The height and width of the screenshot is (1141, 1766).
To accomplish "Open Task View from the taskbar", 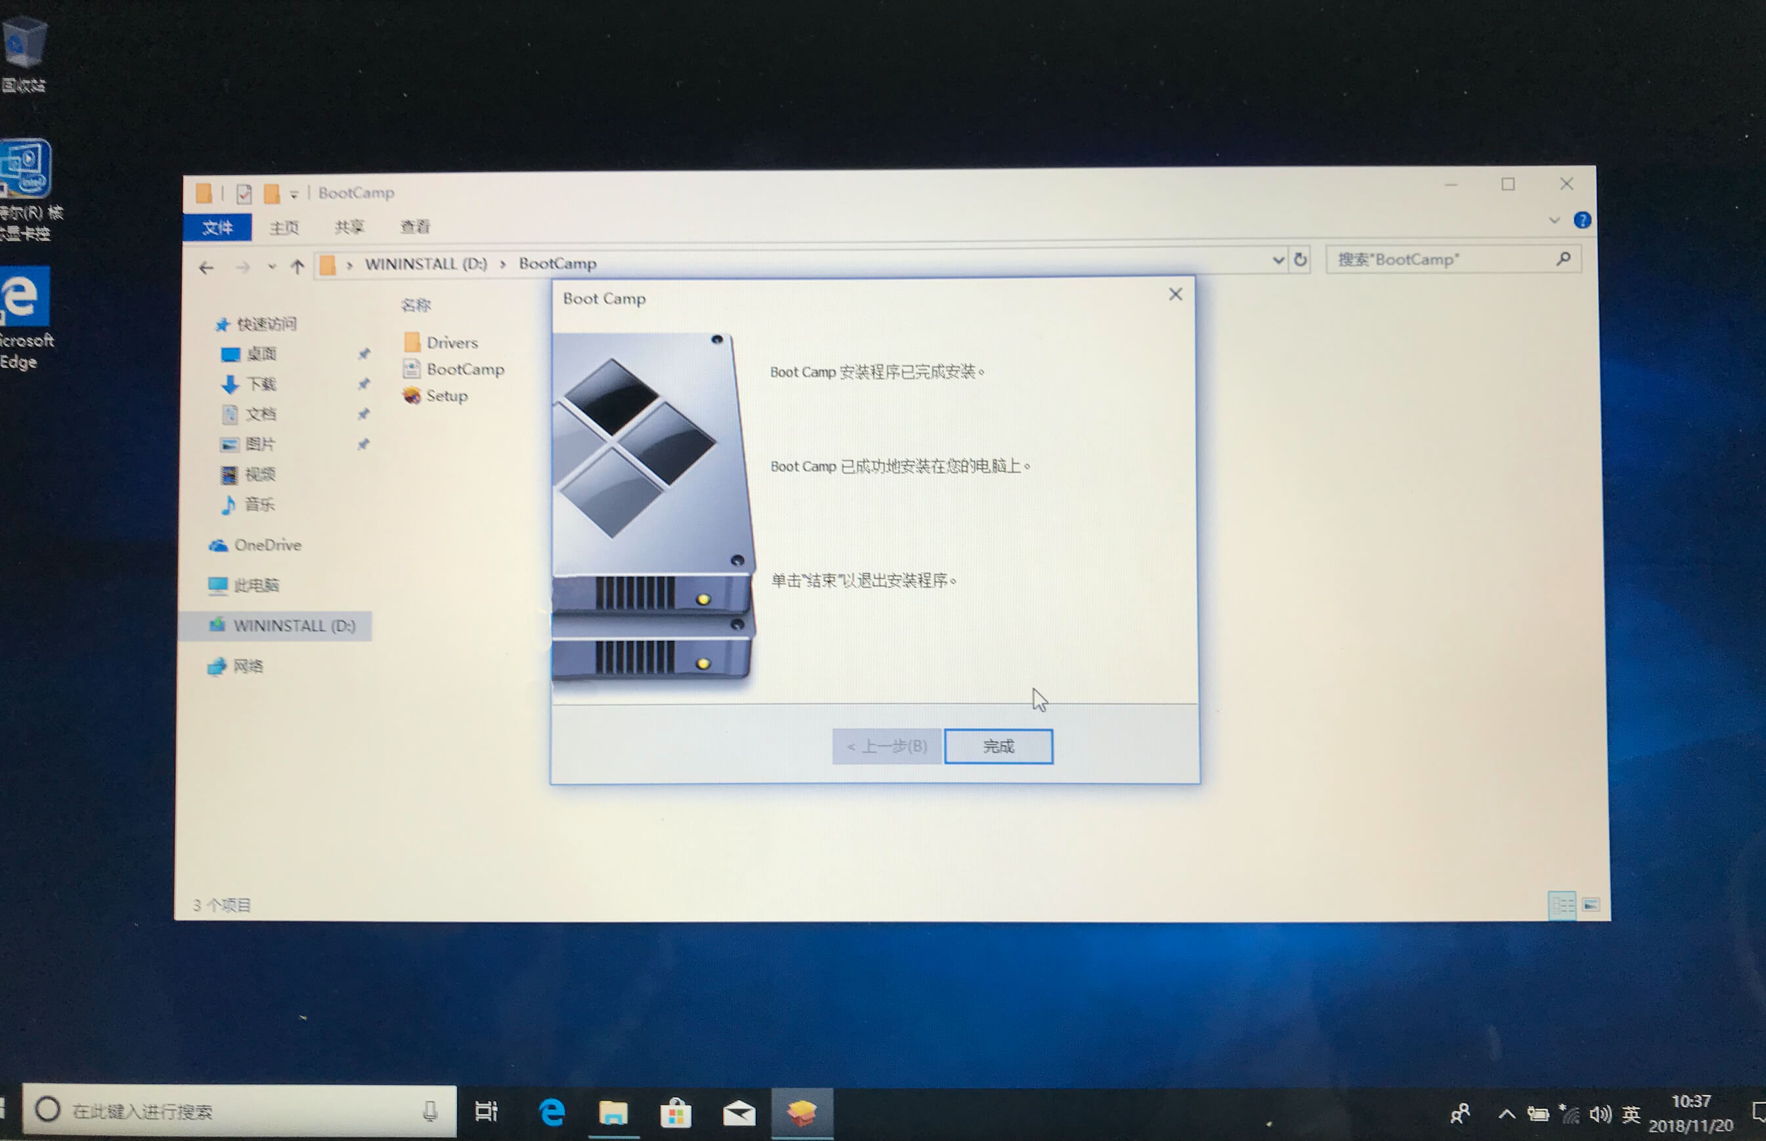I will click(486, 1111).
